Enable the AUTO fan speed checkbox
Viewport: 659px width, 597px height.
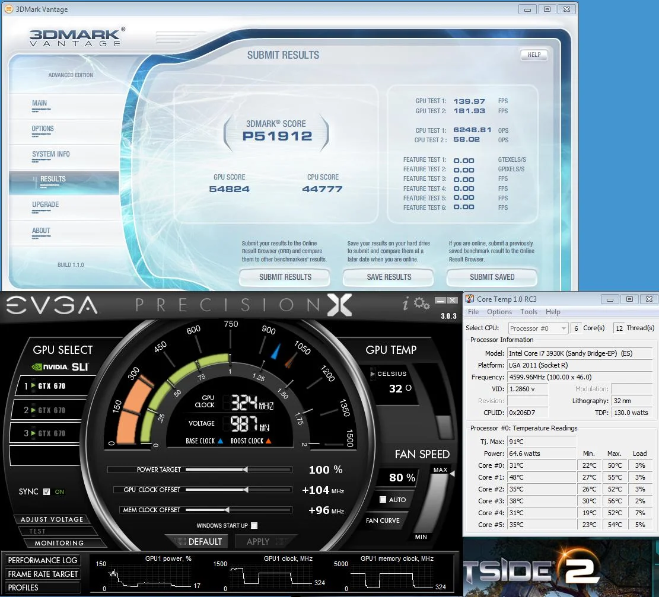pyautogui.click(x=383, y=500)
